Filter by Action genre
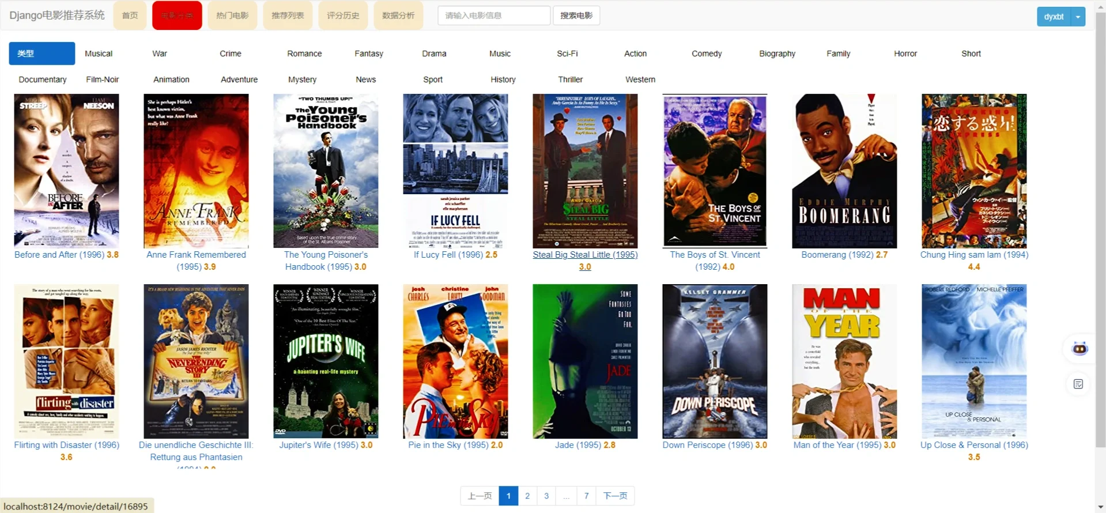 click(x=635, y=54)
